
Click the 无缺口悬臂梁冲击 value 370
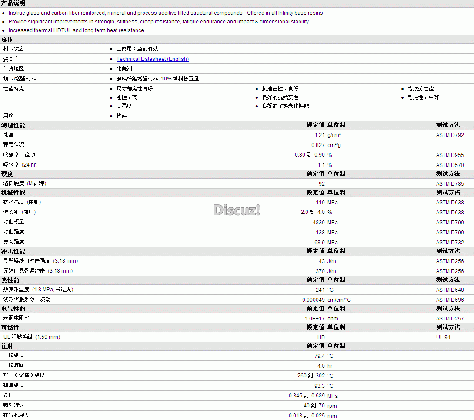[320, 271]
